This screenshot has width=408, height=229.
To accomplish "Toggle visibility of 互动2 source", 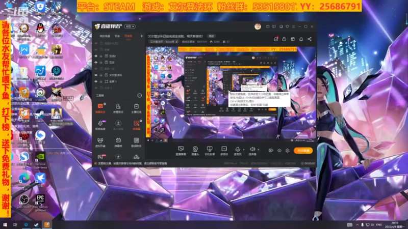I will tap(96, 56).
